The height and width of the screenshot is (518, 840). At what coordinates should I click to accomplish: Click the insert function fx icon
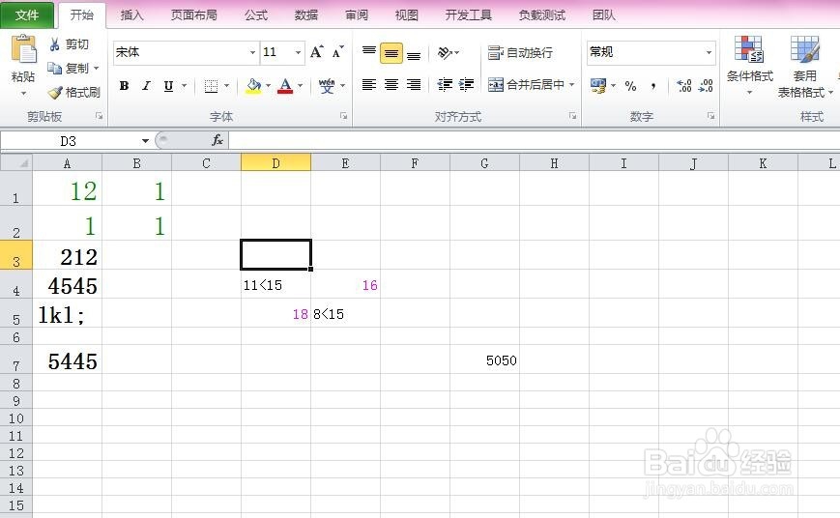pyautogui.click(x=217, y=140)
